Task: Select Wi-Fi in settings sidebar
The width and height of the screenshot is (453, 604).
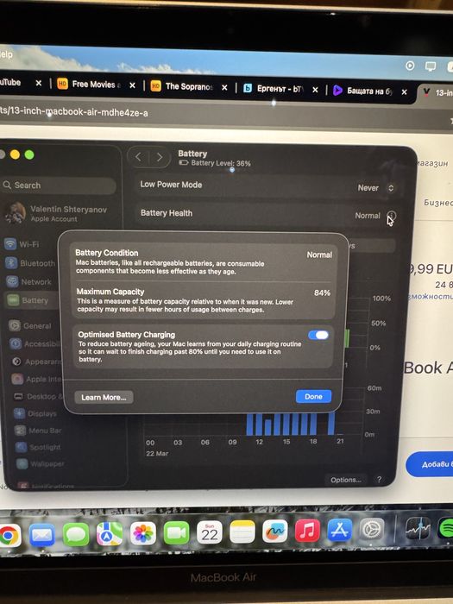Action: point(23,244)
